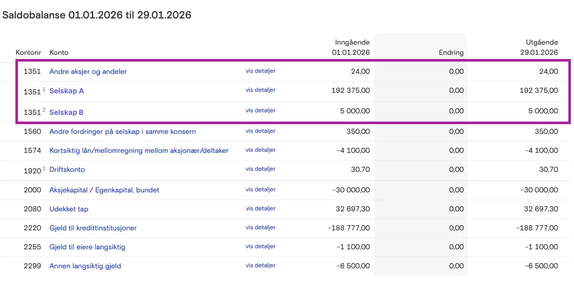This screenshot has width=574, height=296.
Task: Open Aksjekapital / Egenkapital, bundet account
Action: [x=104, y=190]
